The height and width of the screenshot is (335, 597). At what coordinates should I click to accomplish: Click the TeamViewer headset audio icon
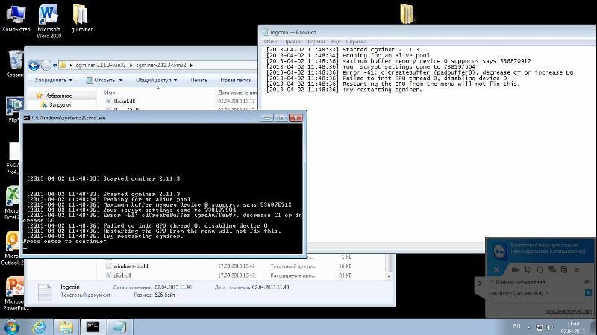click(540, 269)
